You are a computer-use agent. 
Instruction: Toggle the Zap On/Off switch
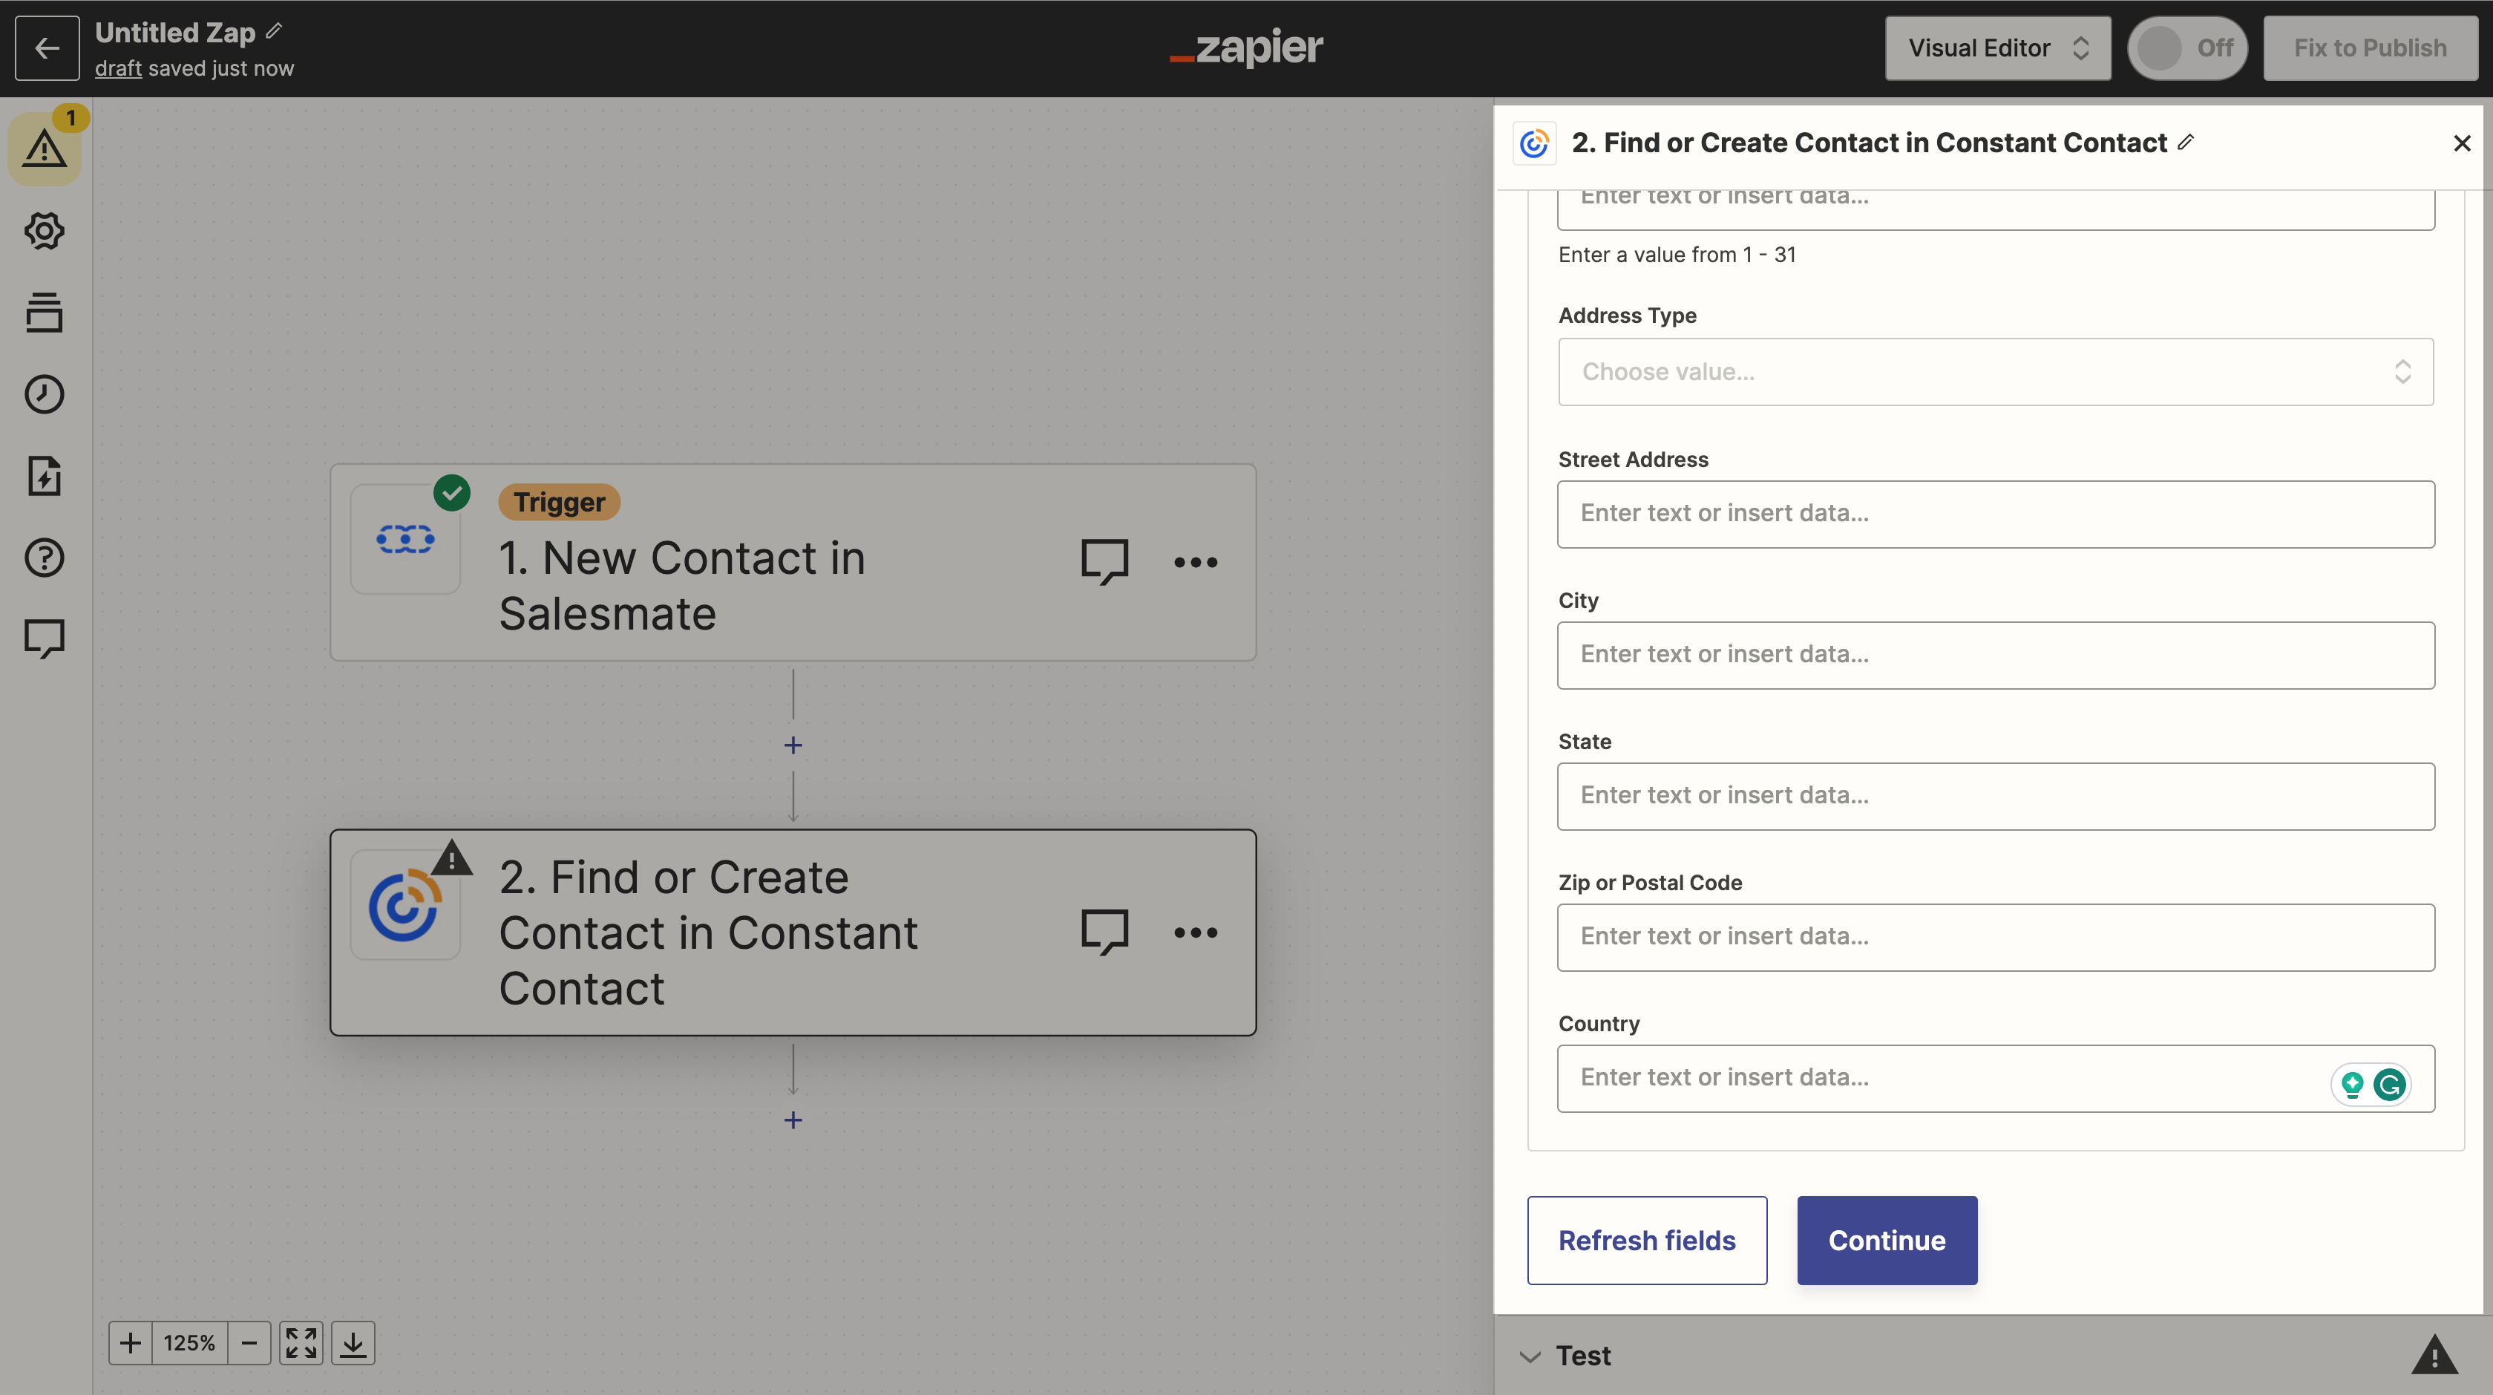[2187, 48]
